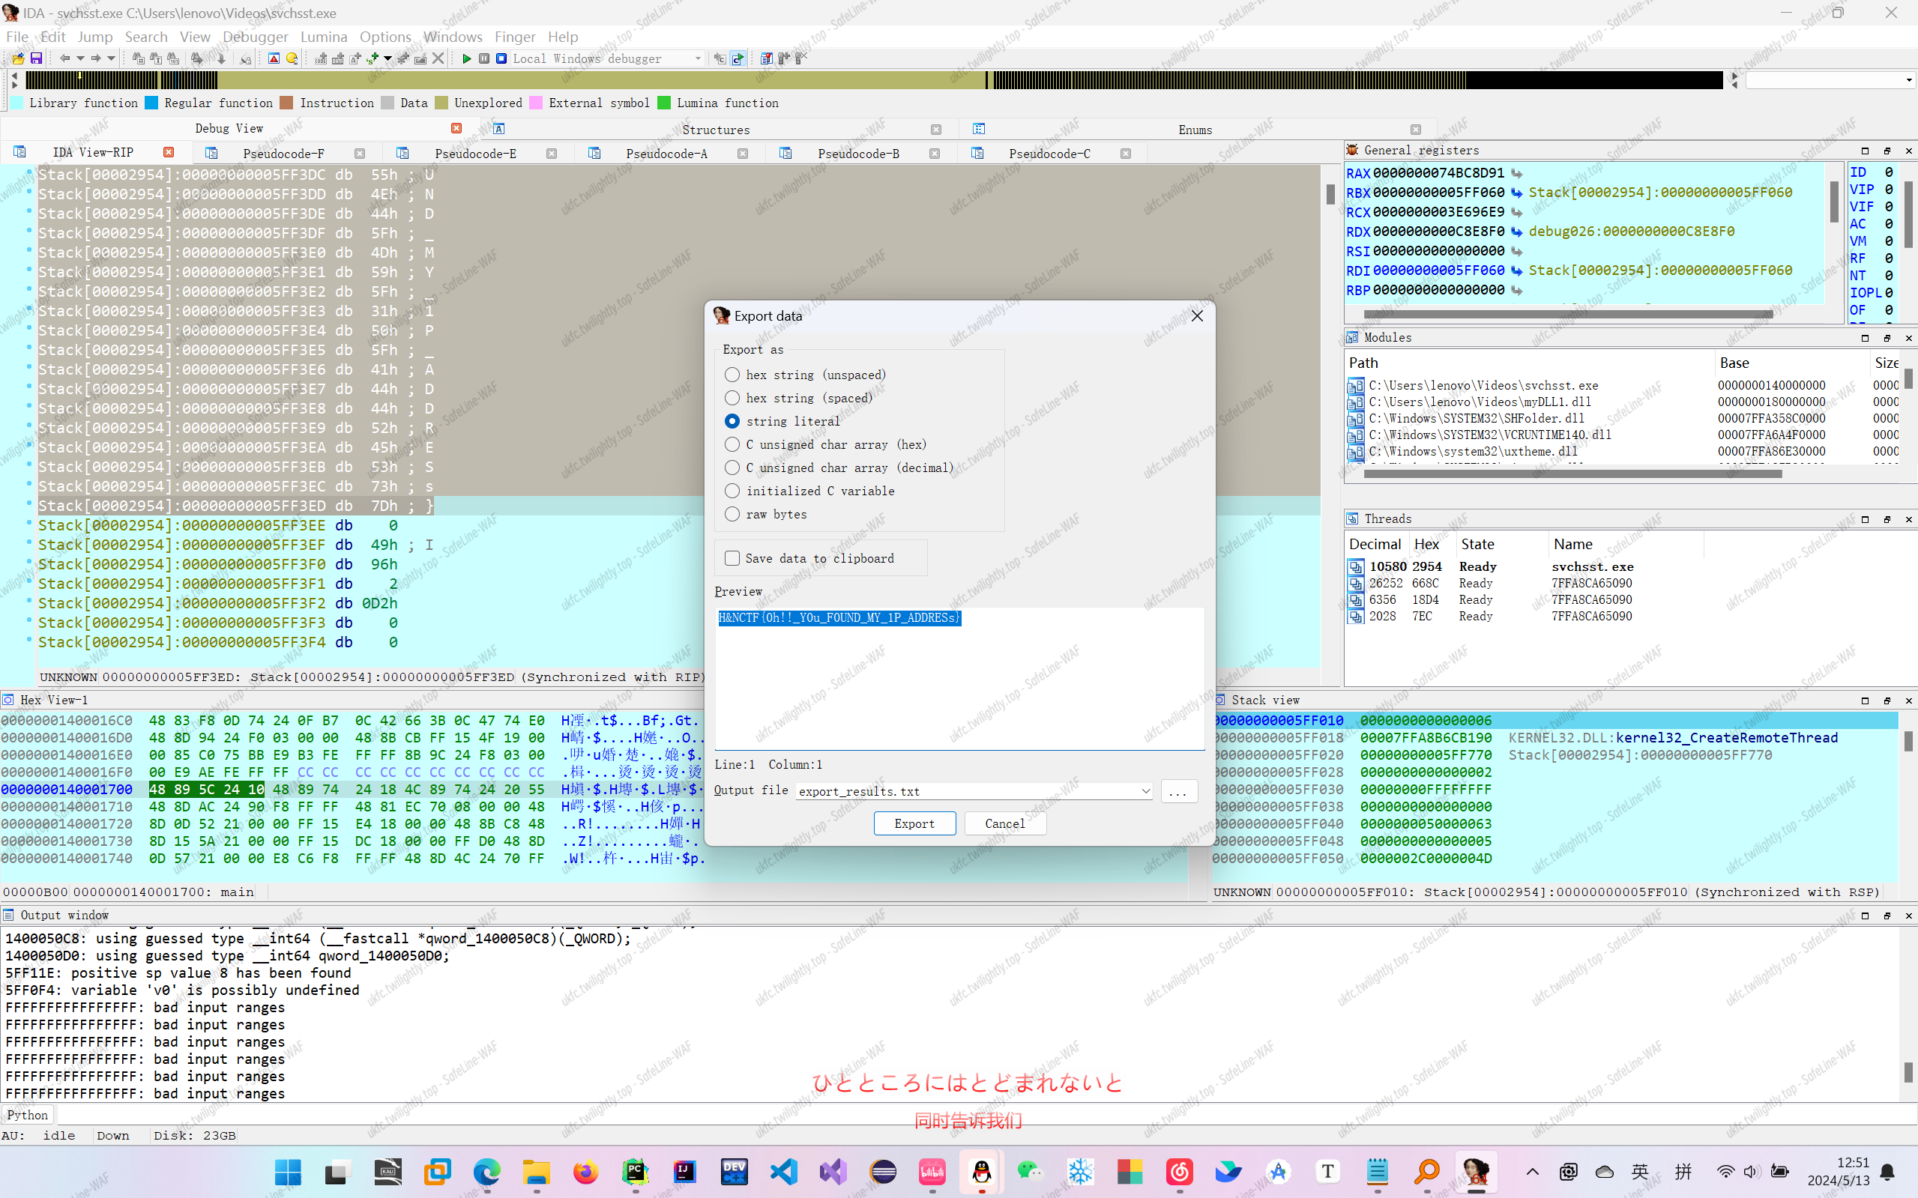Click the Pause process toolbar icon
1918x1198 pixels.
click(x=483, y=58)
